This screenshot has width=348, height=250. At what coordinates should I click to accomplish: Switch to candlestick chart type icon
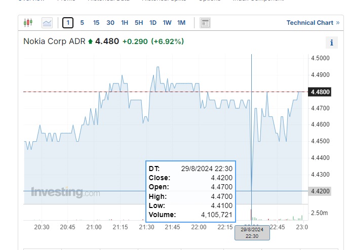28,23
